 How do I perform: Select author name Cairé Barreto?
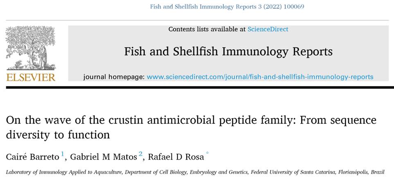(x=33, y=157)
